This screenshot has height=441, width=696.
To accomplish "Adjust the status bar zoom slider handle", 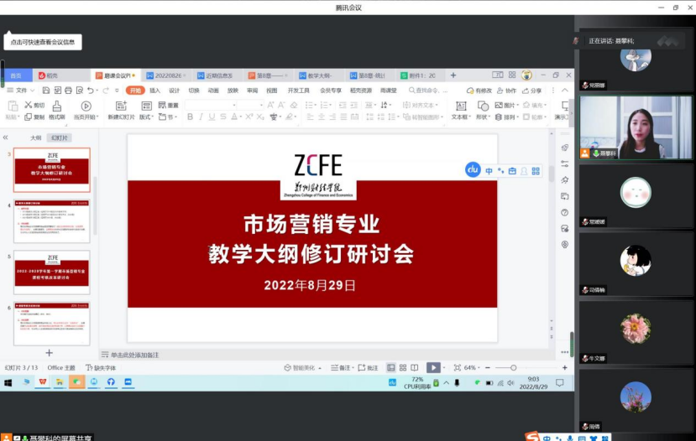I will click(x=513, y=368).
